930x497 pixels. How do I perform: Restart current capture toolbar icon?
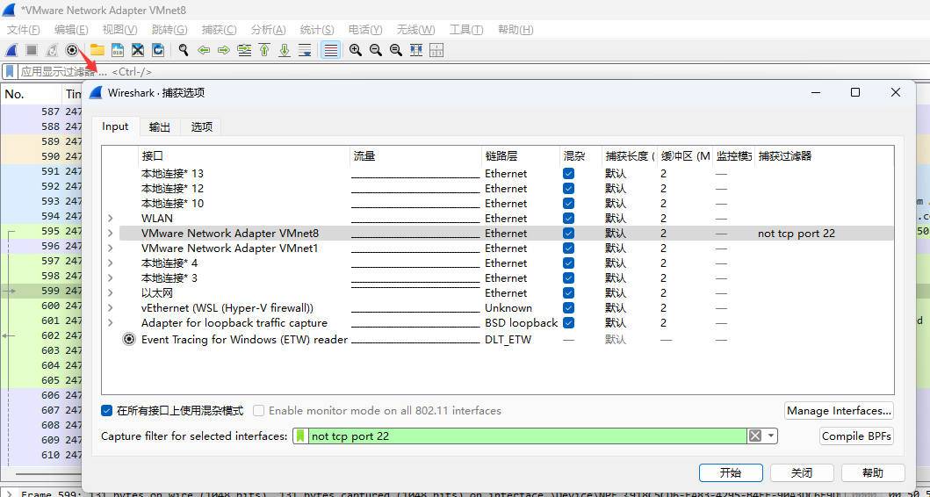click(52, 50)
